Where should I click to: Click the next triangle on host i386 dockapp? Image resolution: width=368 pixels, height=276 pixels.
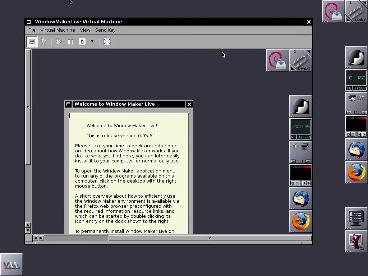tap(364, 134)
